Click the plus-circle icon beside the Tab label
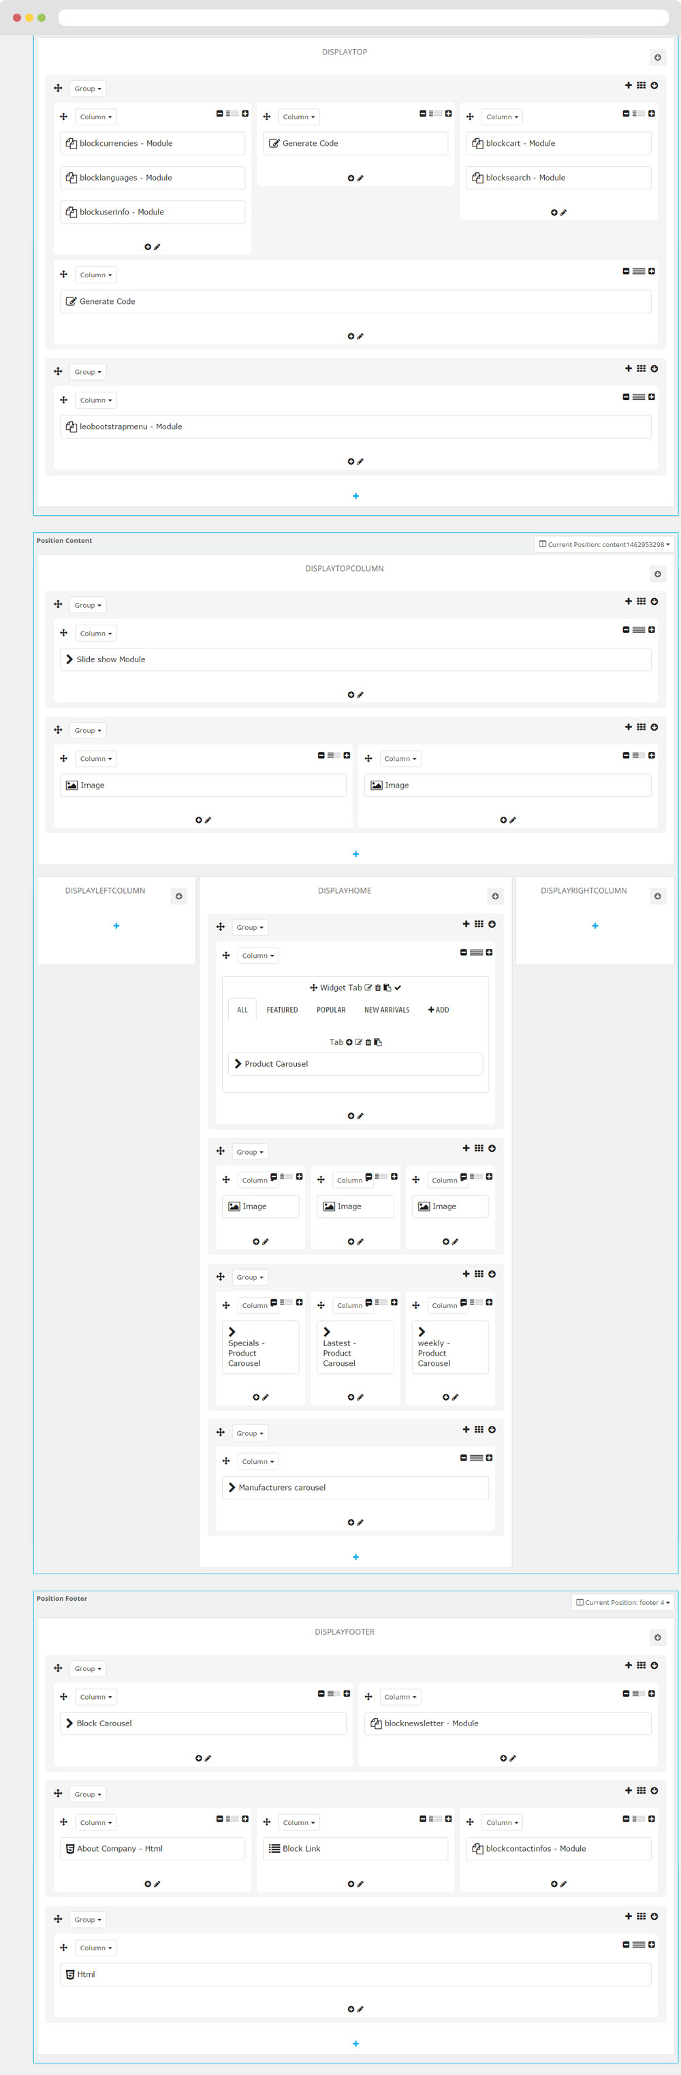This screenshot has width=681, height=2075. pyautogui.click(x=349, y=1042)
